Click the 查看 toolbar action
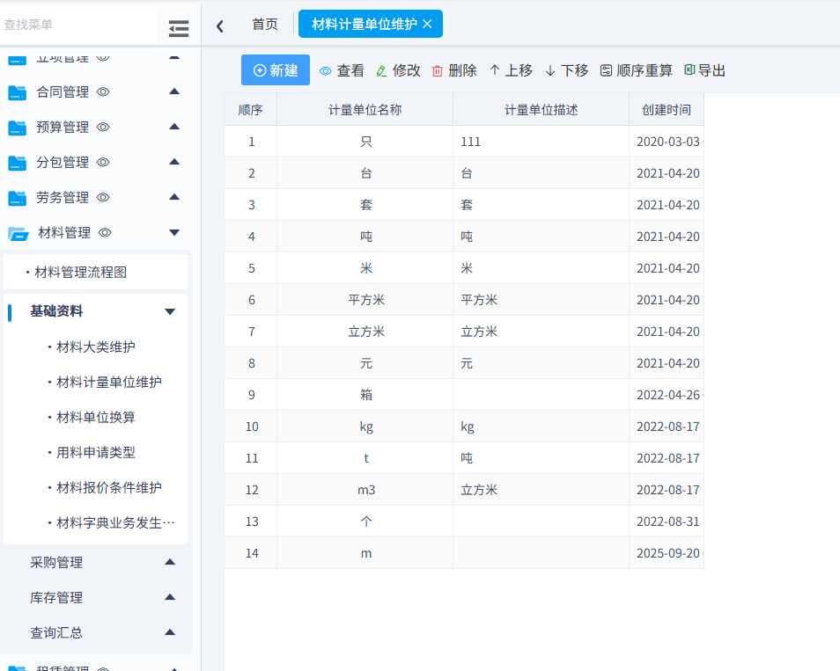The image size is (840, 671). (x=342, y=70)
